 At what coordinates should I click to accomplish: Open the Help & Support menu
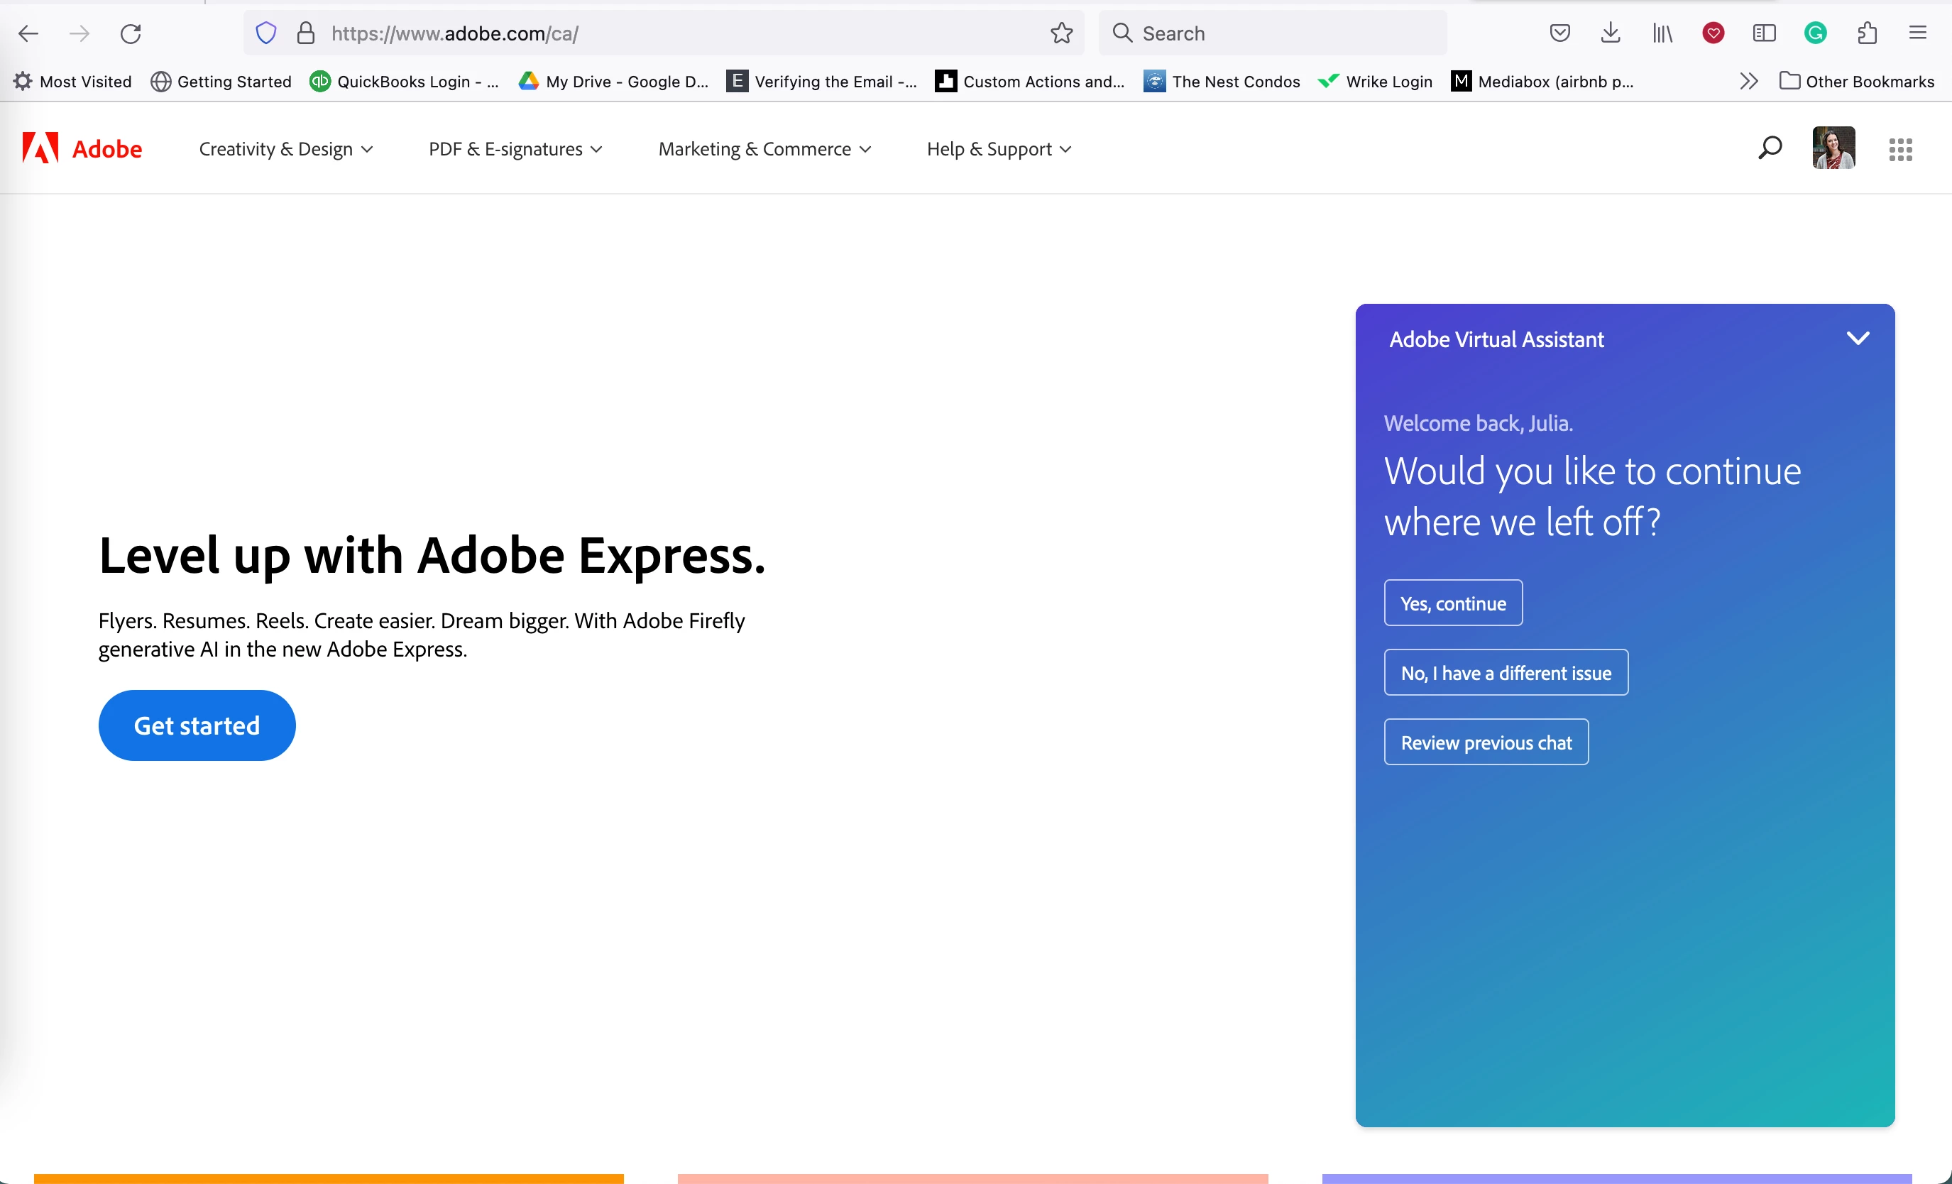click(x=999, y=149)
